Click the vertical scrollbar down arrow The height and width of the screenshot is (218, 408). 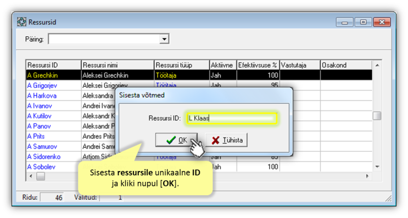click(377, 167)
